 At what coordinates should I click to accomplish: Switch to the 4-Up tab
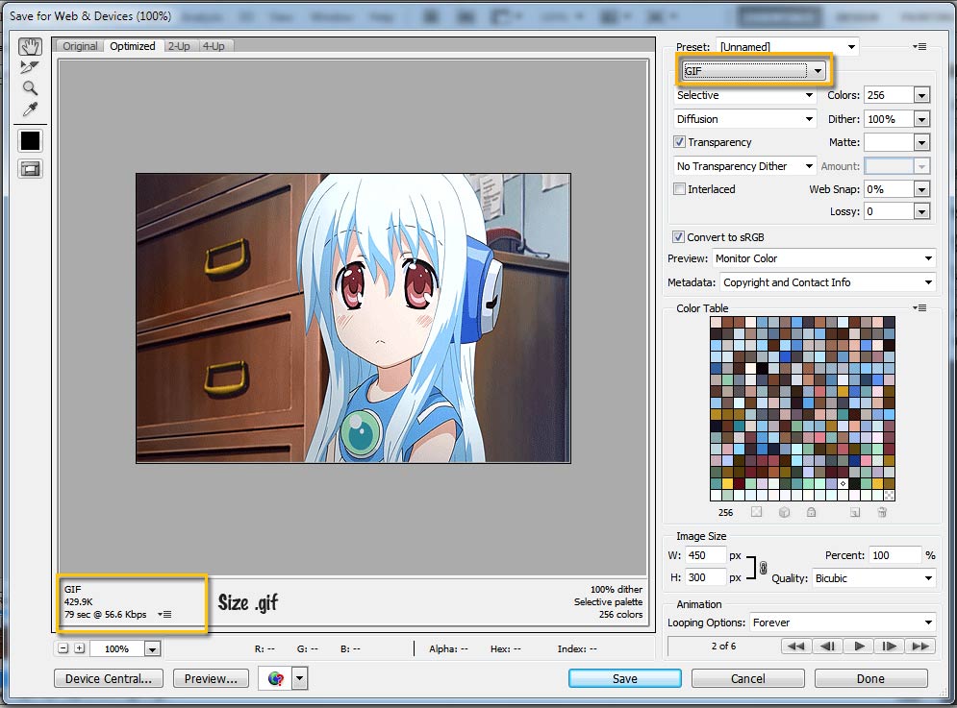click(214, 46)
